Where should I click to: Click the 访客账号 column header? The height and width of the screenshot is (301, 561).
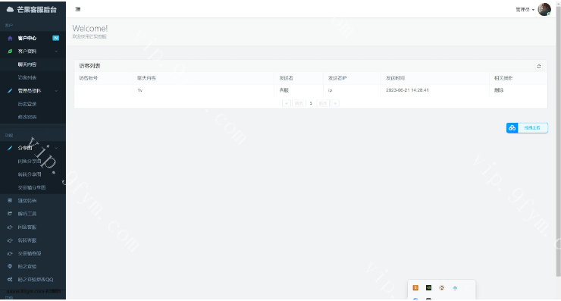89,78
